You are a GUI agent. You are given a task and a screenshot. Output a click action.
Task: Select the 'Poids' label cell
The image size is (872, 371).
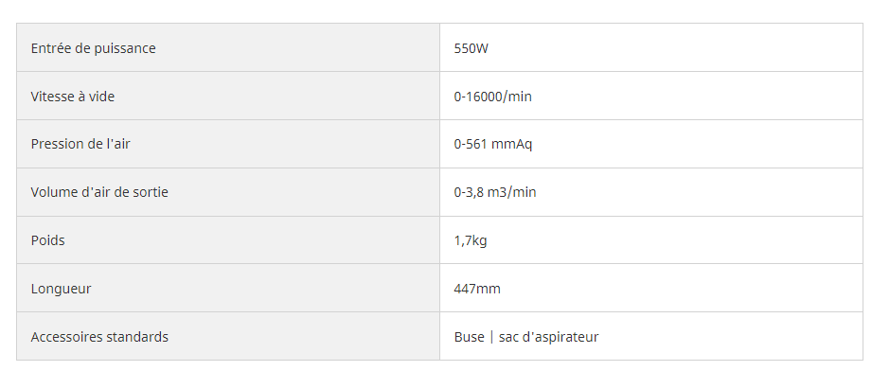[228, 240]
